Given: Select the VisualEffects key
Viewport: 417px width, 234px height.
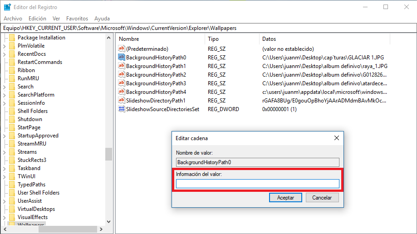Looking at the screenshot, I should tap(33, 217).
